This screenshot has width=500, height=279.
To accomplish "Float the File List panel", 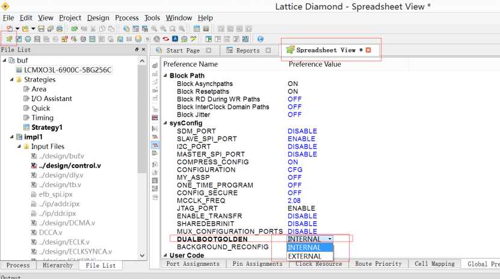I will tap(137, 49).
